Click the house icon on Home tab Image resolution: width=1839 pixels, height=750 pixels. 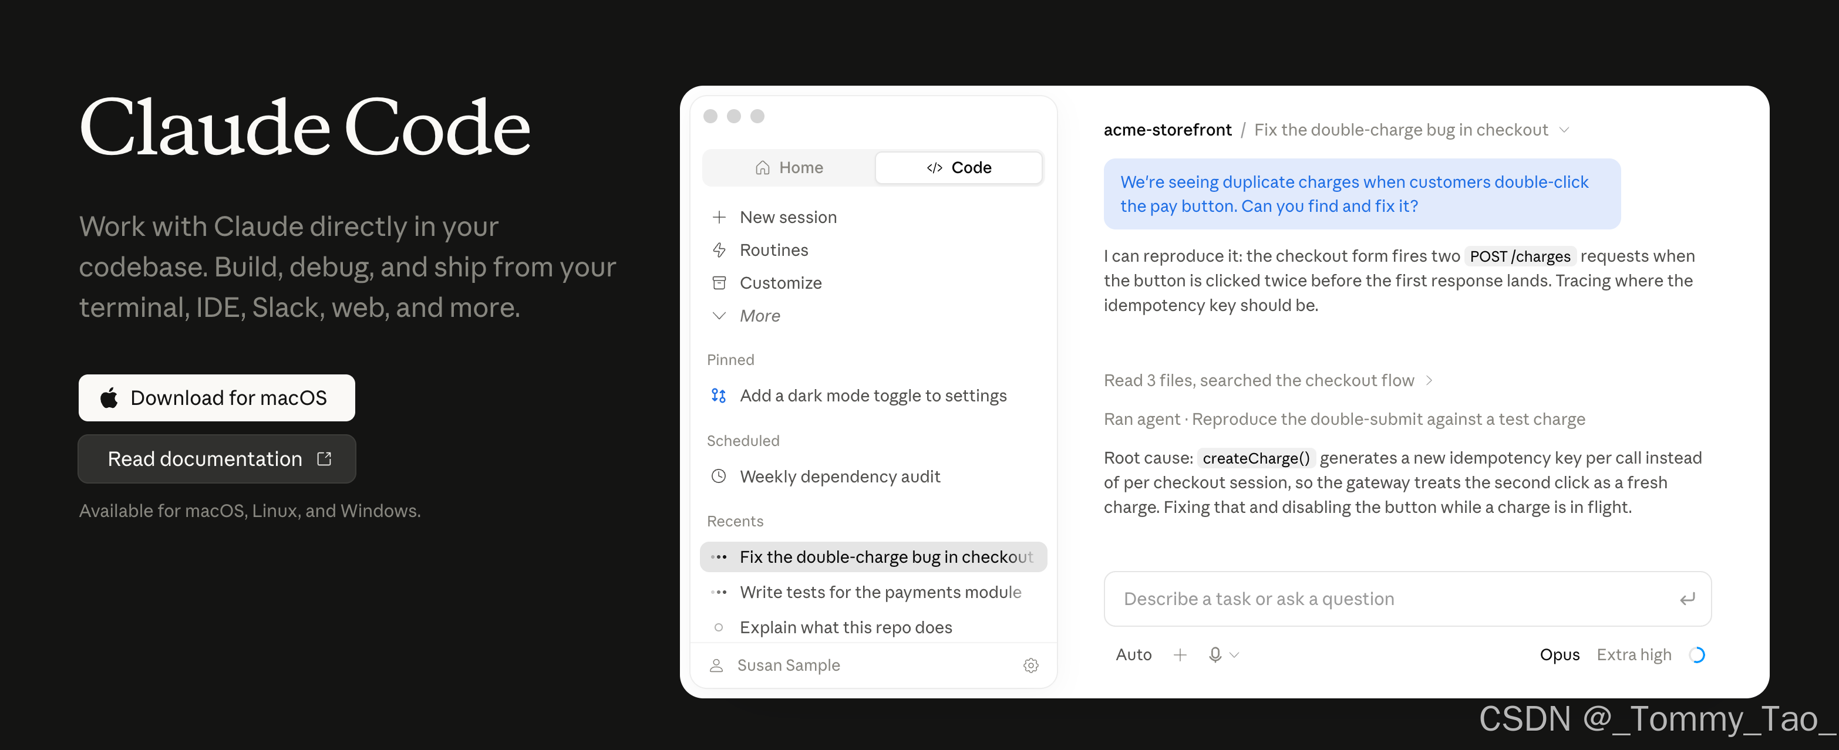coord(763,168)
